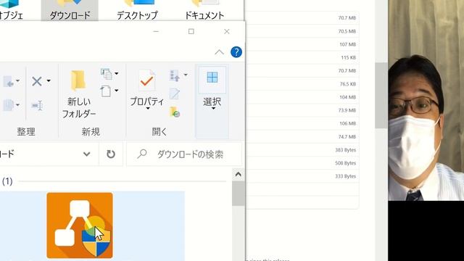This screenshot has width=464, height=261.
Task: Click the scroll up arrow in file list
Action: pos(238,174)
